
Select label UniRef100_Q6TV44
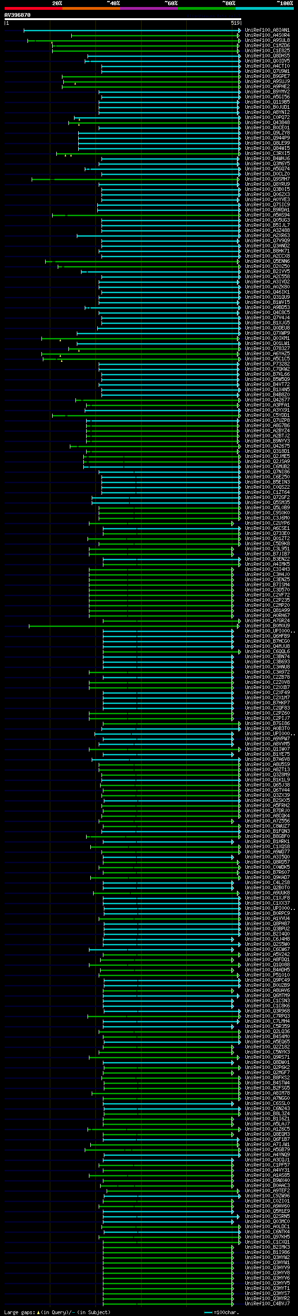point(267,790)
